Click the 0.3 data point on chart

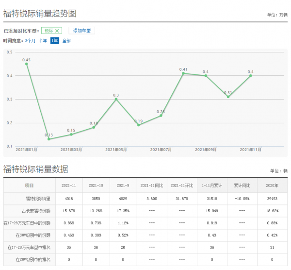116,99
